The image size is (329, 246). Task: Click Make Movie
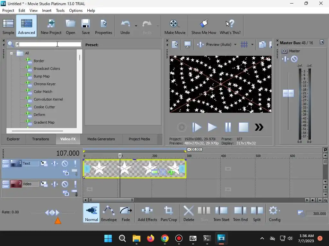(x=175, y=26)
